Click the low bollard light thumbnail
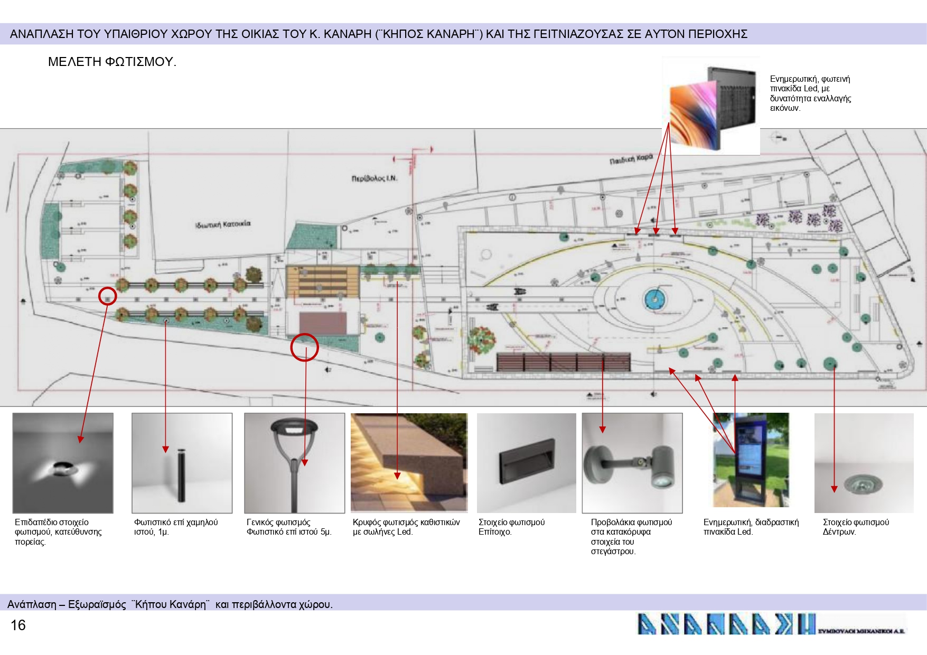927x655 pixels. pyautogui.click(x=182, y=463)
